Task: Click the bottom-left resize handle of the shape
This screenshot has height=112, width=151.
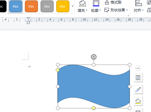Action: (x=58, y=108)
